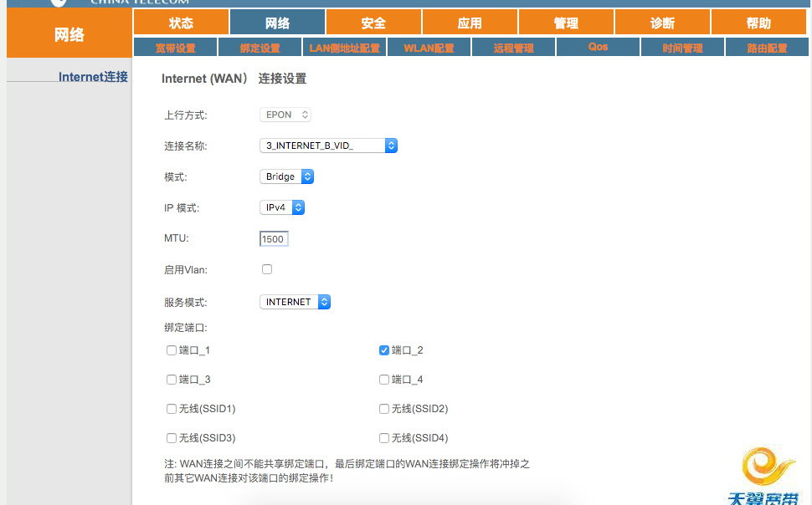Open the 上行方式 EPON dropdown

pos(285,115)
